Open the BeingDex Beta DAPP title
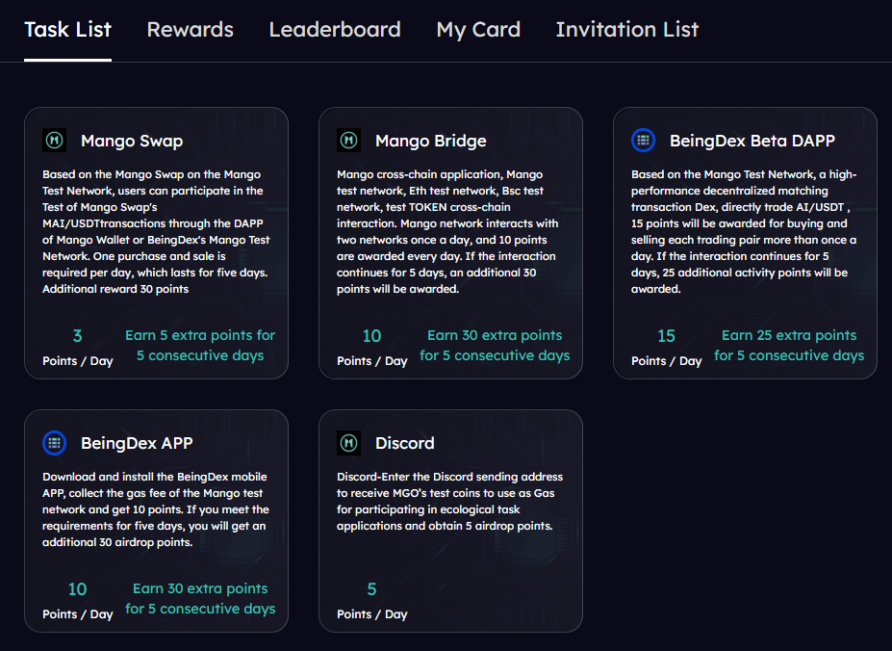Screen dimensions: 892x651 pyautogui.click(x=752, y=141)
